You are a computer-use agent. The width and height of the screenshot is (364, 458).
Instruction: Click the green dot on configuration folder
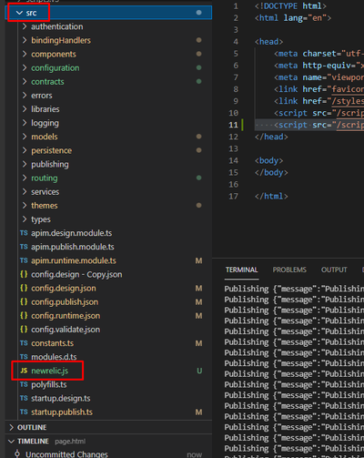198,67
